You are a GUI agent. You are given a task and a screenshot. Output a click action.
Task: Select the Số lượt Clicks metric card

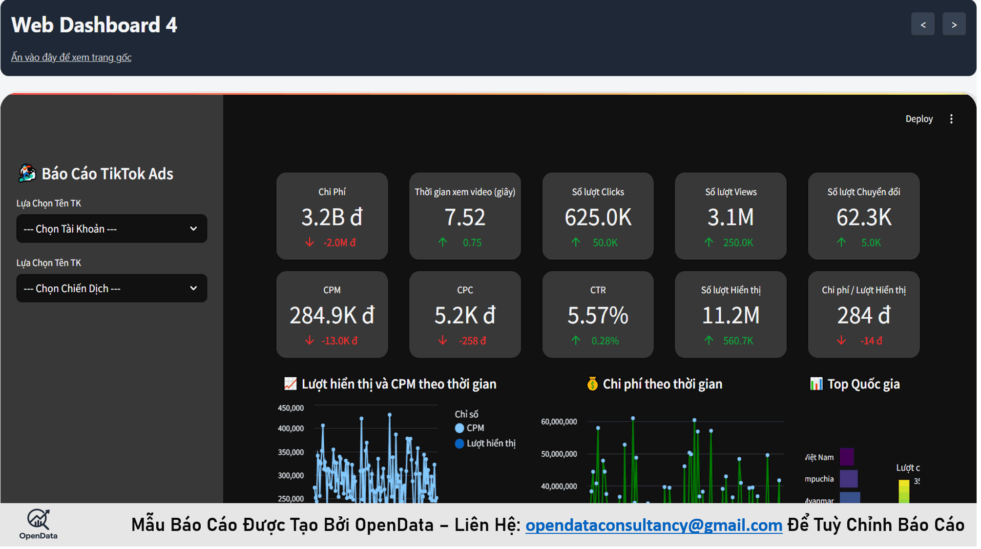(x=598, y=216)
